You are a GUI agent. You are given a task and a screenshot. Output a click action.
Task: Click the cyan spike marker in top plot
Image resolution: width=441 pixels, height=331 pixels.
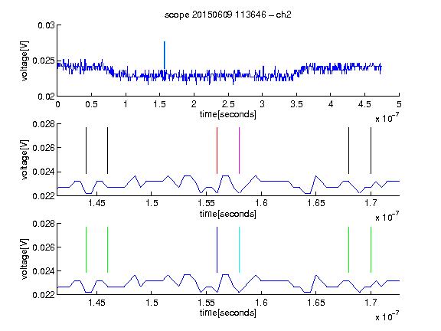165,55
